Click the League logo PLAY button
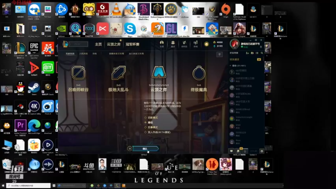Screen dimensions: 336x189 point(75,44)
